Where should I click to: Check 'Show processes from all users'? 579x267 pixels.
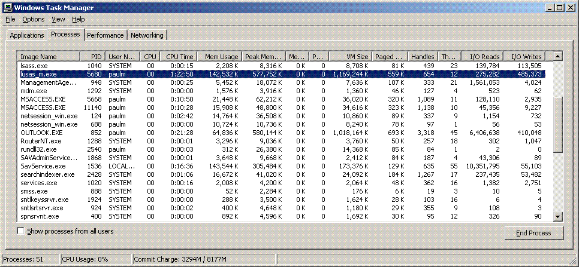click(22, 231)
